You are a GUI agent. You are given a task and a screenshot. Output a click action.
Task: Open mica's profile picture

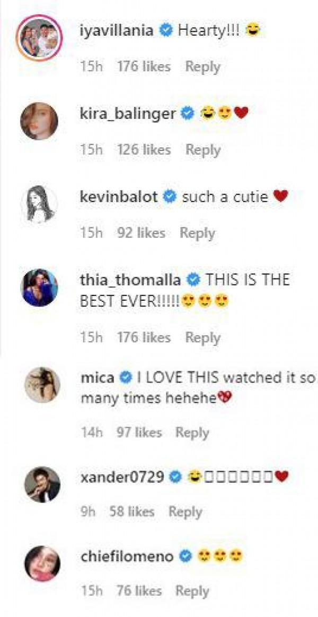point(41,385)
